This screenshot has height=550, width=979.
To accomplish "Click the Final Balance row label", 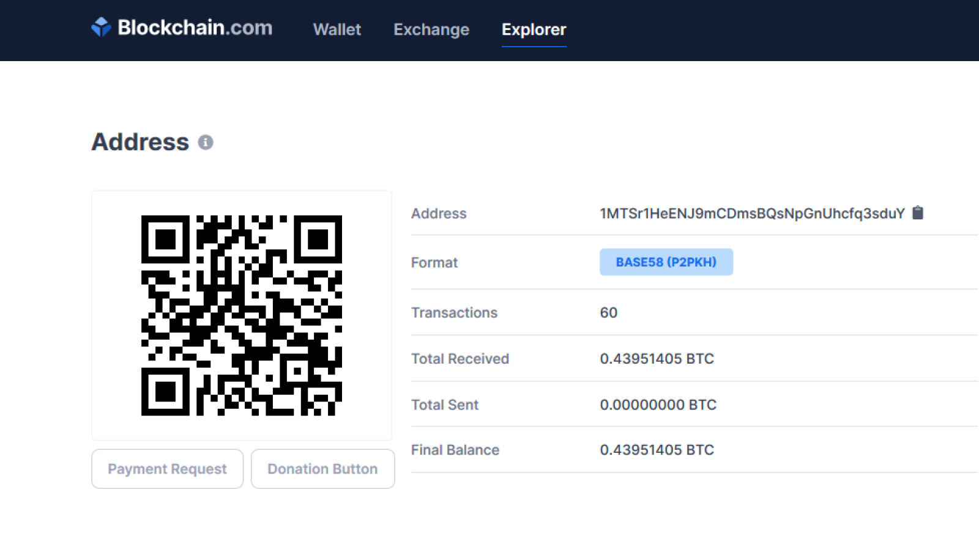I will 455,450.
